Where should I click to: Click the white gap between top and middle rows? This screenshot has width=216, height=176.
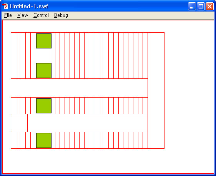point(79,88)
